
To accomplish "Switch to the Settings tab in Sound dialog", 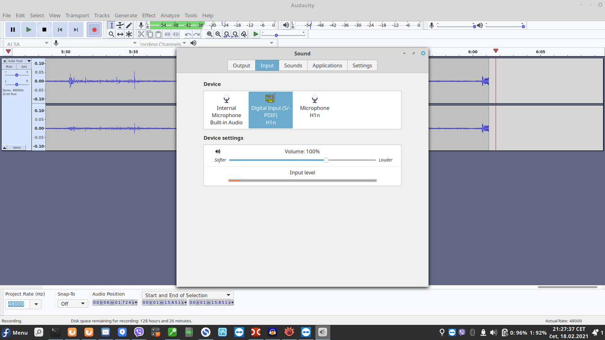I will click(362, 66).
